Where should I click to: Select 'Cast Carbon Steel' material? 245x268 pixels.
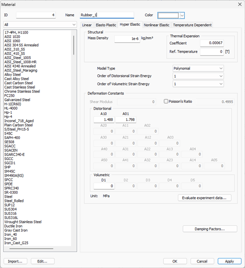[18, 83]
